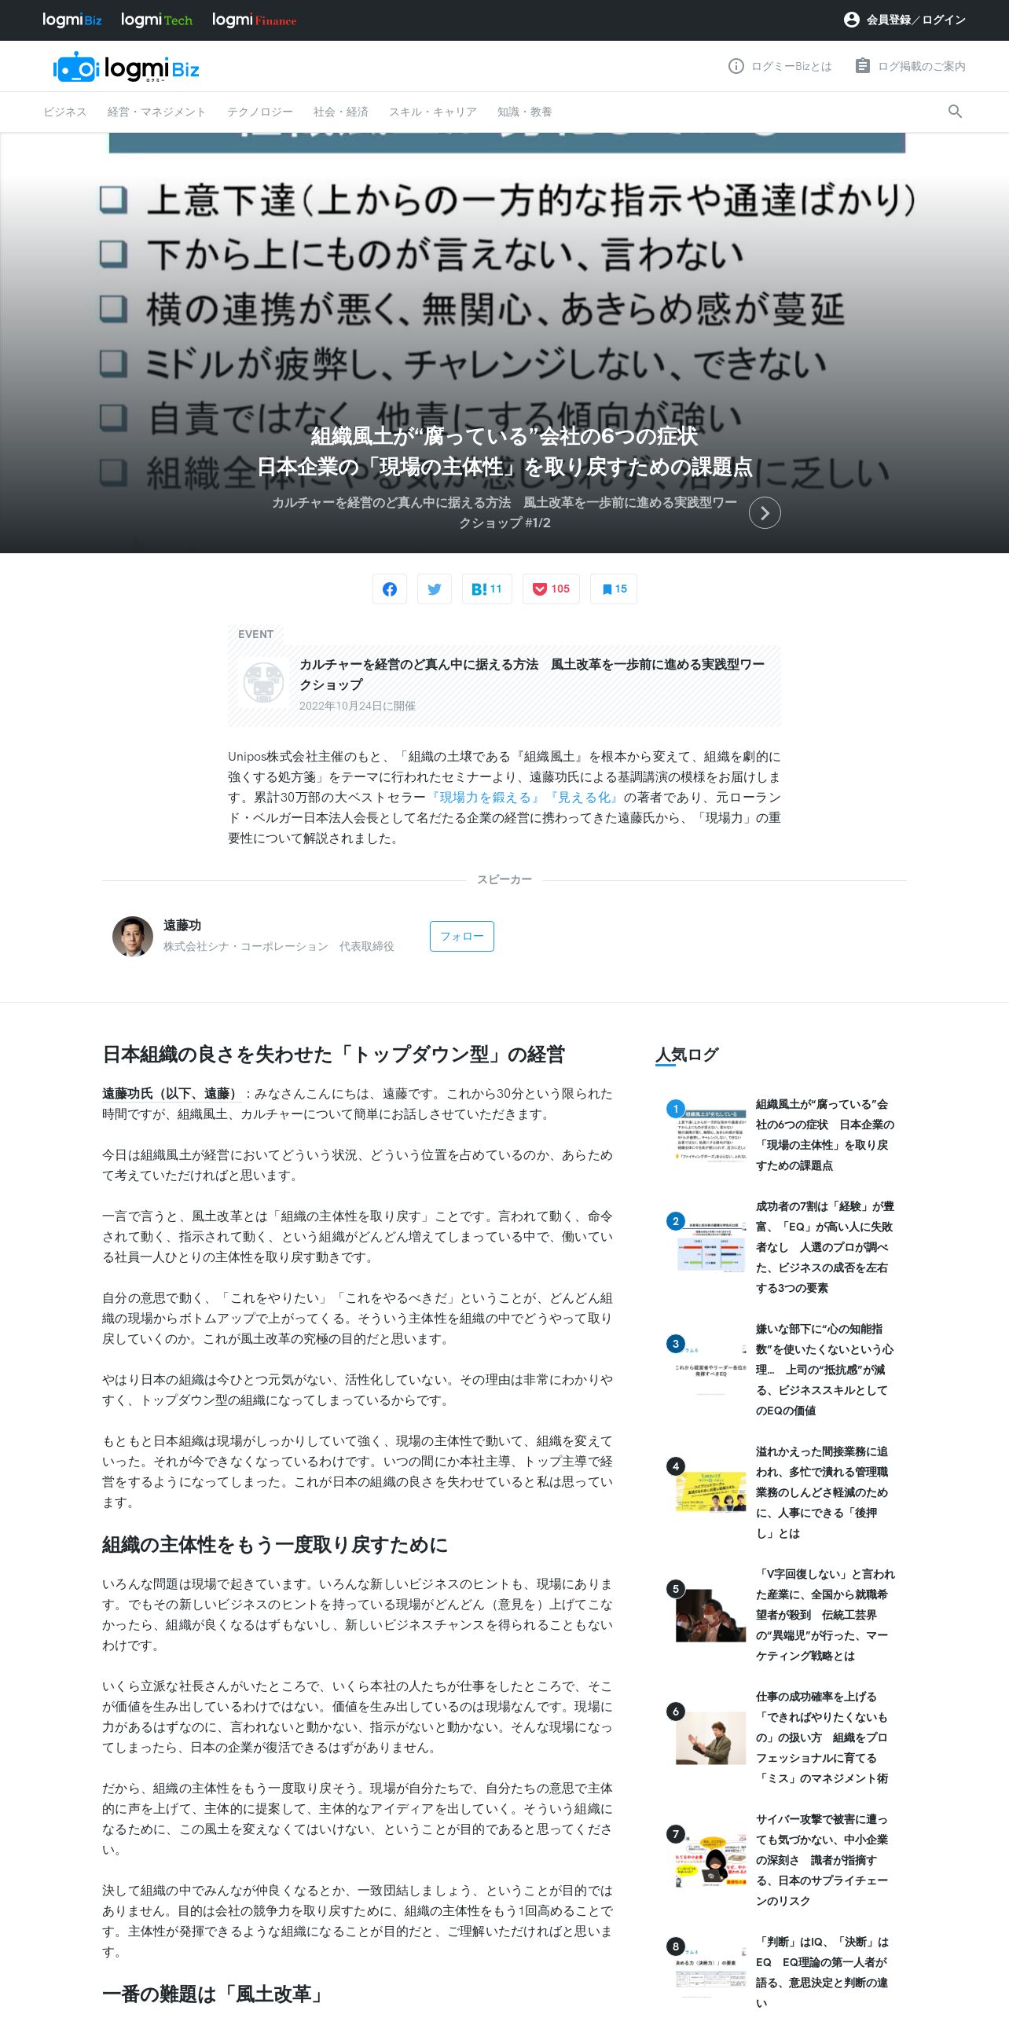Open ranked log 5 thumbnail
This screenshot has width=1009, height=2018.
(711, 1615)
